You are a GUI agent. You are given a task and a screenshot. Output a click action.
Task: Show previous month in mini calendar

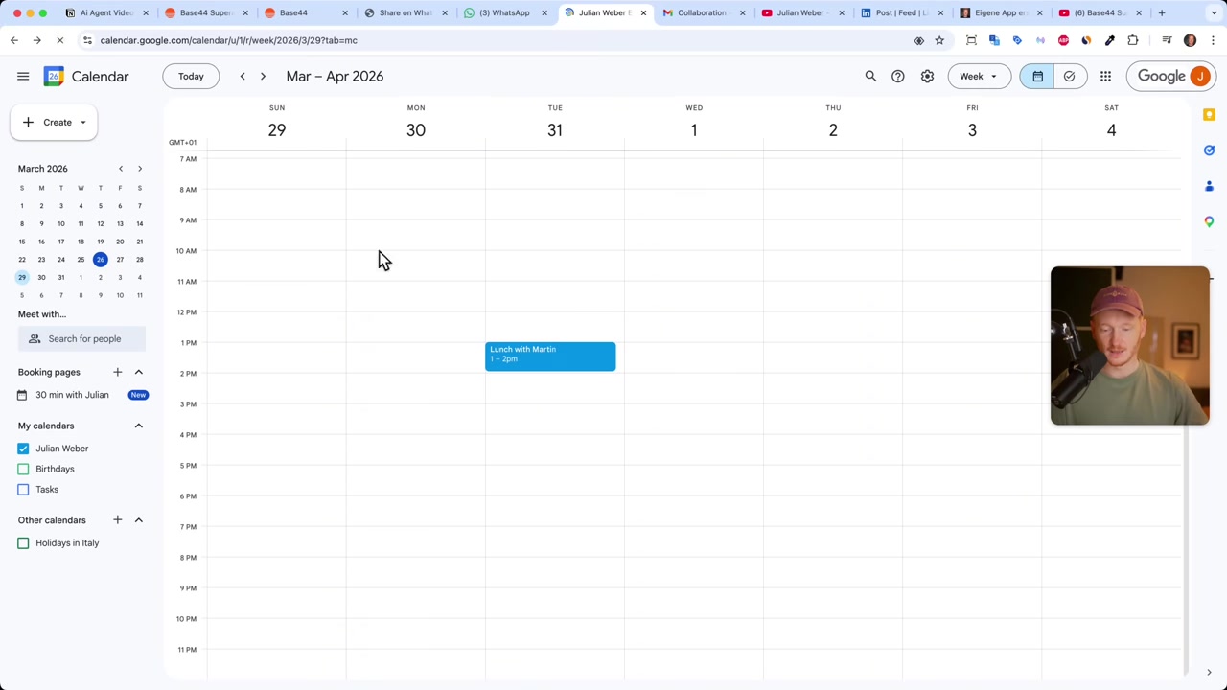(x=121, y=169)
